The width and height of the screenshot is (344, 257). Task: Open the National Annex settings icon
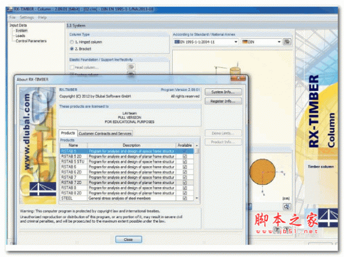287,42
